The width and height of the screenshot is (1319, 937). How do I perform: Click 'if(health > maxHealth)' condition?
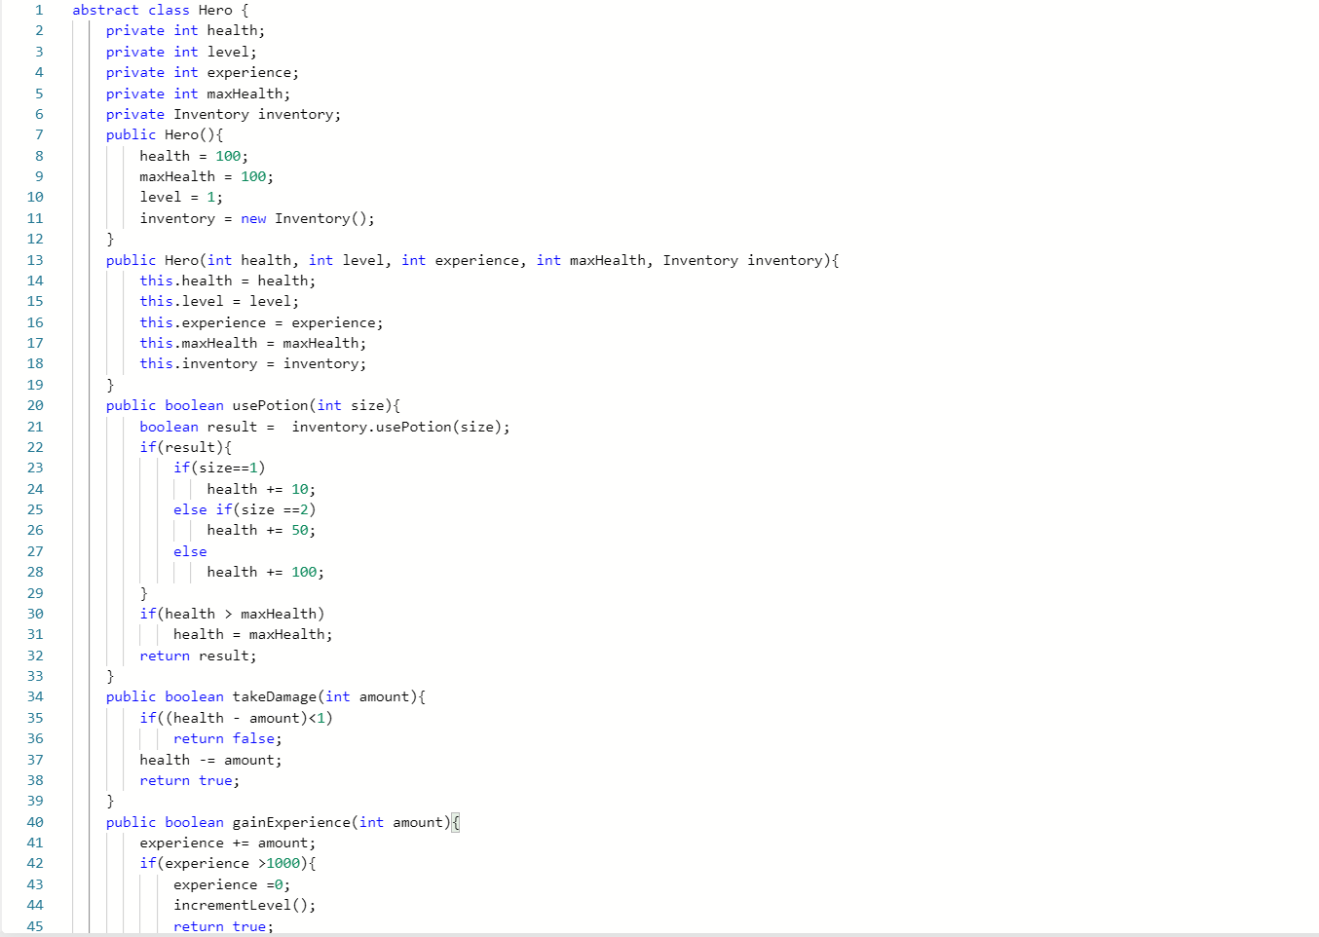[x=232, y=614]
